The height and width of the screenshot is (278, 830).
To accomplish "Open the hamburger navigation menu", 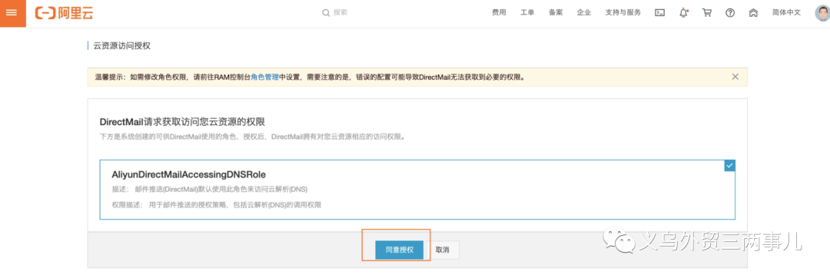I will click(x=13, y=13).
